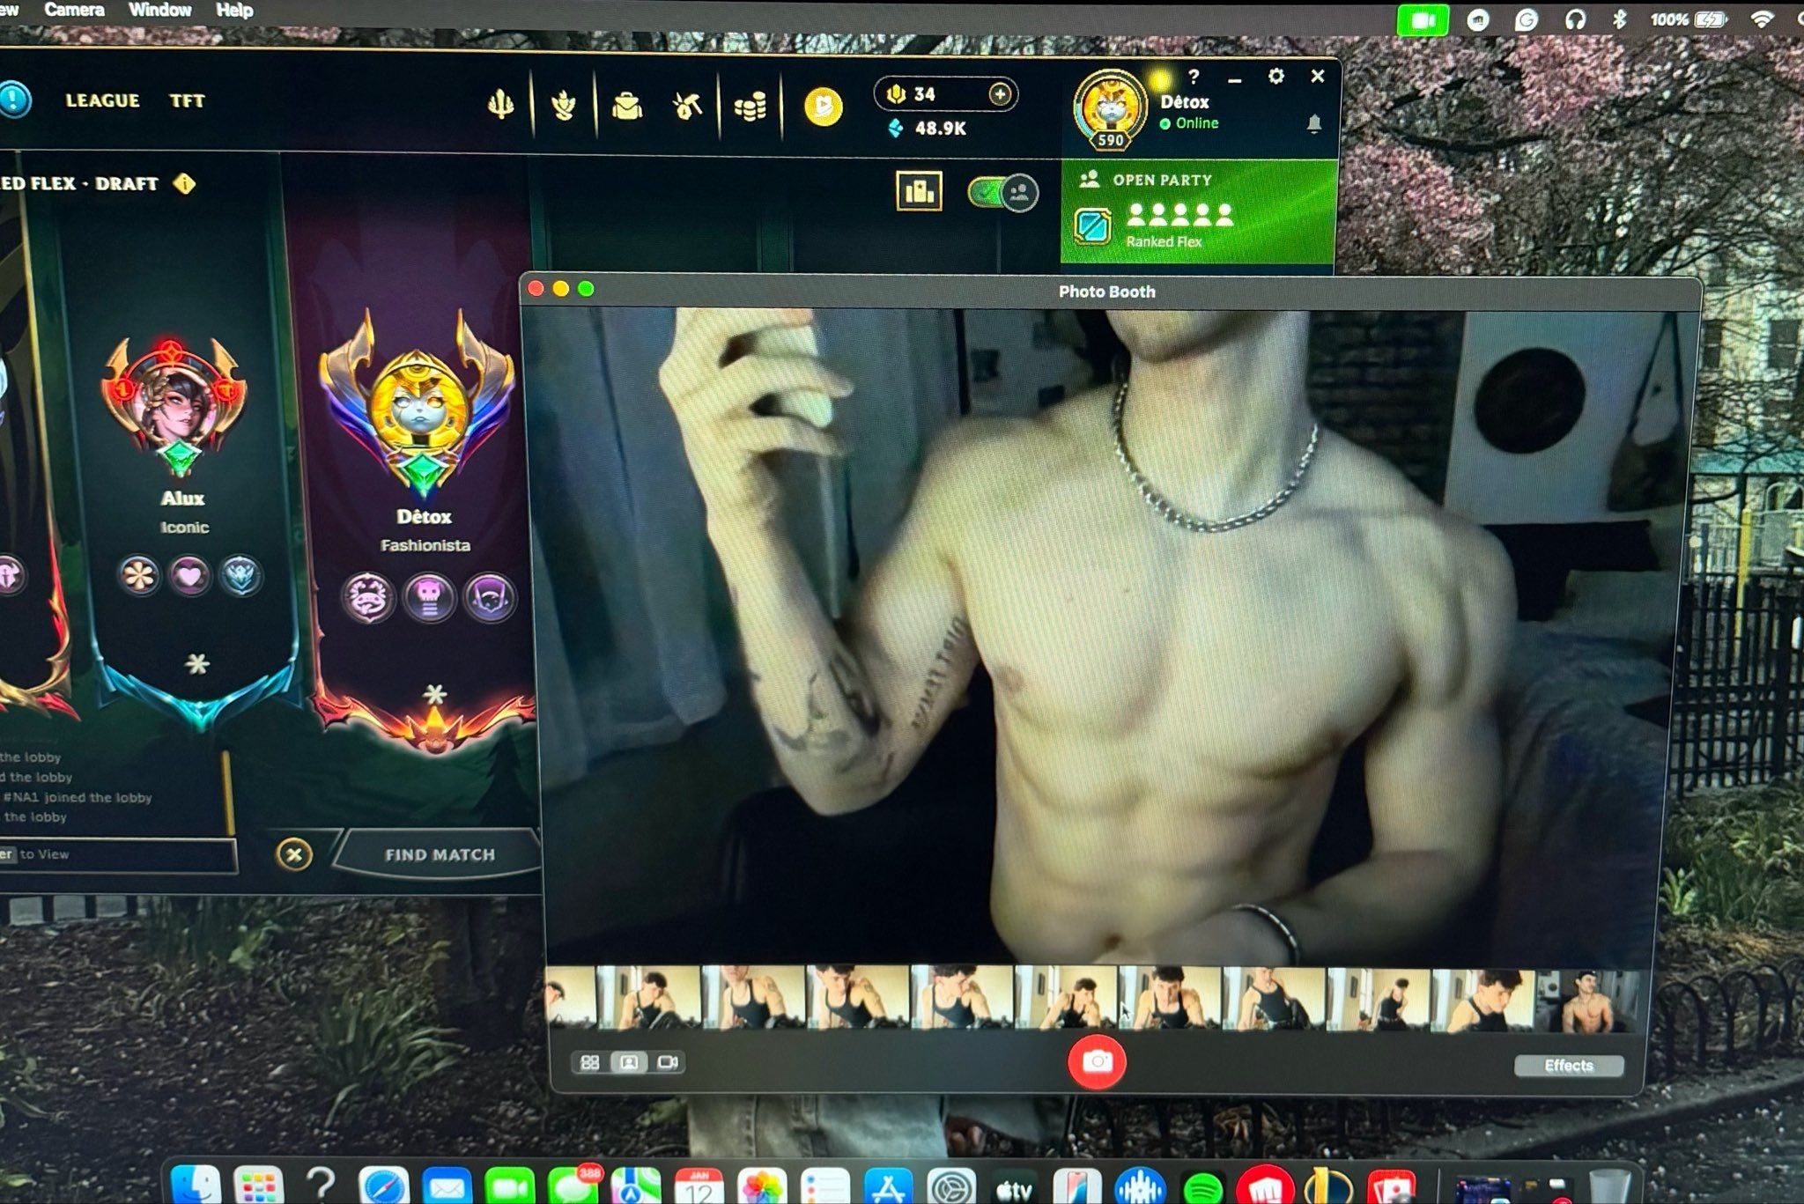Open the crafting hammer icon
The width and height of the screenshot is (1804, 1204).
point(687,107)
